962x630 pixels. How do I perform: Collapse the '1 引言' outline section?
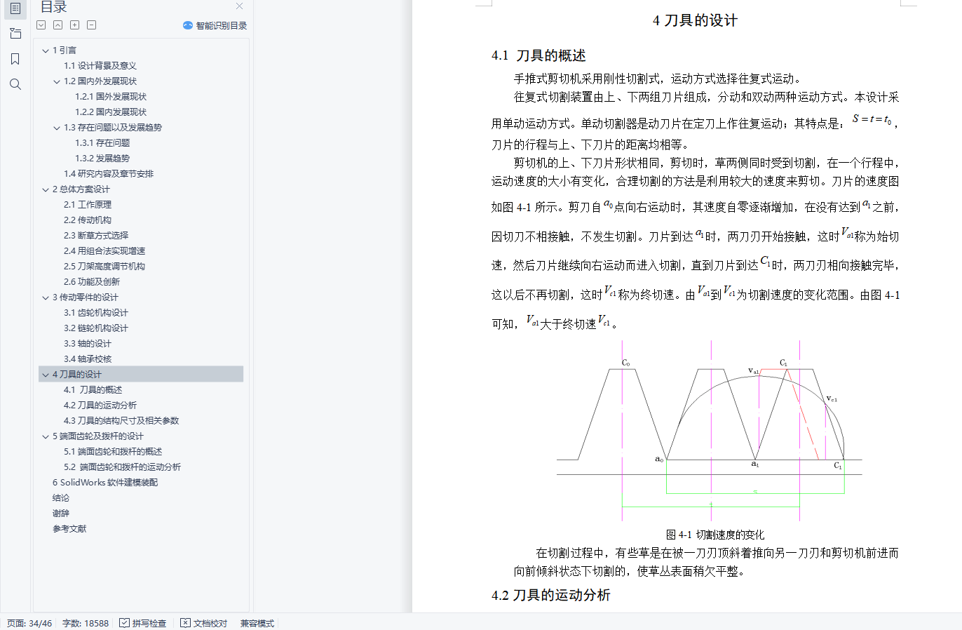pyautogui.click(x=46, y=51)
